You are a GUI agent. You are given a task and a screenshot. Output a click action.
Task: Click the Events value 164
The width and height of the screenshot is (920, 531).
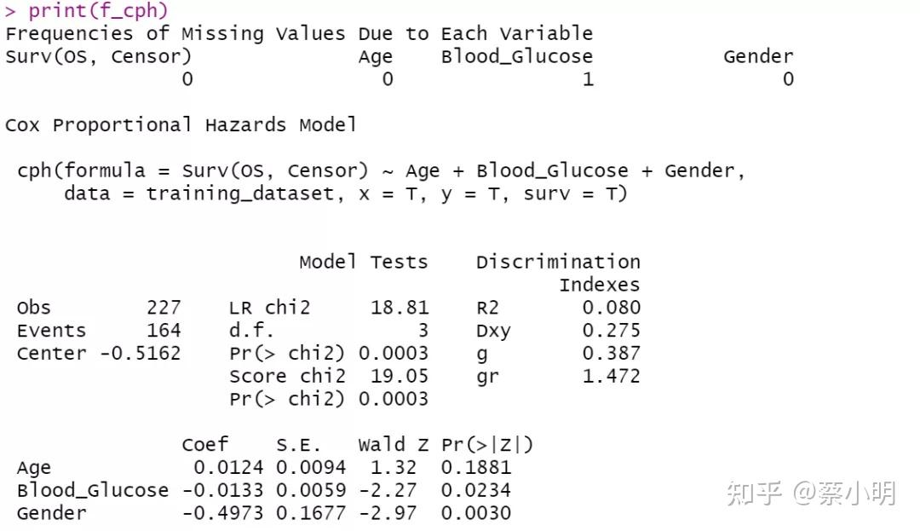point(164,331)
